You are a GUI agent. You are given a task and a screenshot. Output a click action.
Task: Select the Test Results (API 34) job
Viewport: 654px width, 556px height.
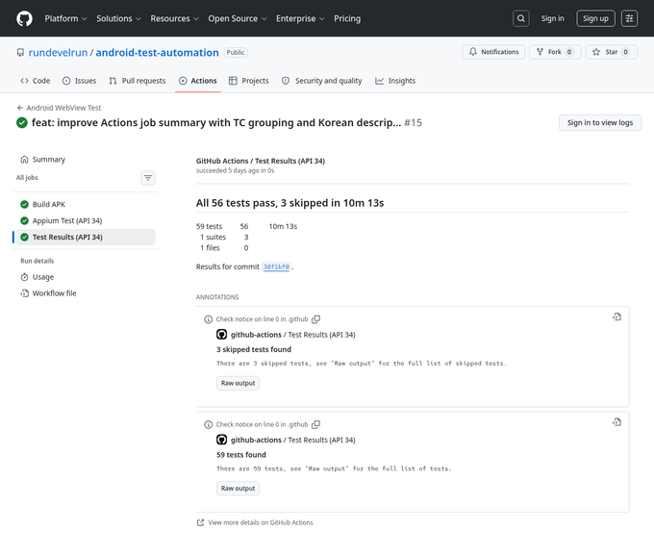click(86, 237)
